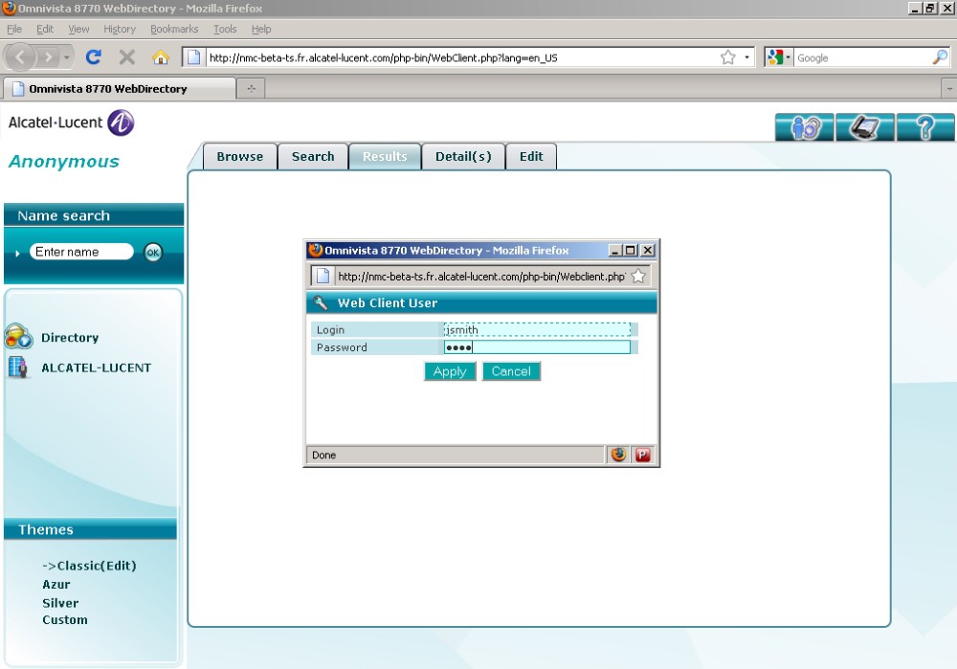Screen dimensions: 957x669
Task: Open the Bookmarks menu
Action: [x=174, y=29]
